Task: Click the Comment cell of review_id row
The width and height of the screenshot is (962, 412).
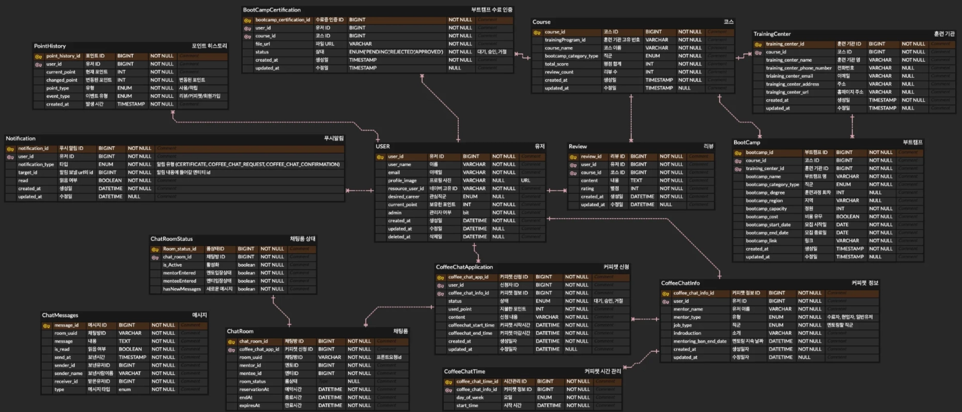Action: (x=700, y=156)
